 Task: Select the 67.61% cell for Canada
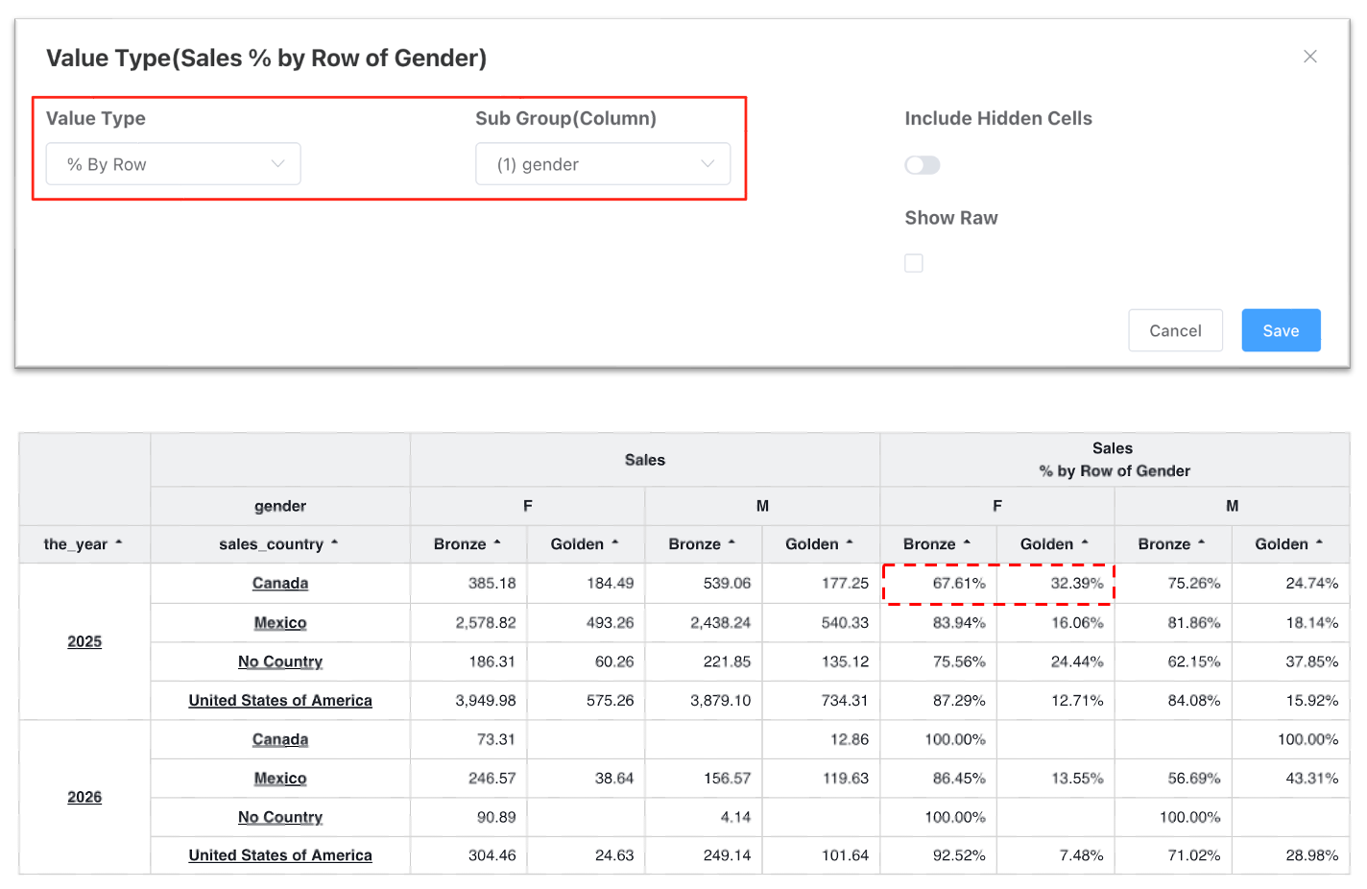click(x=939, y=583)
